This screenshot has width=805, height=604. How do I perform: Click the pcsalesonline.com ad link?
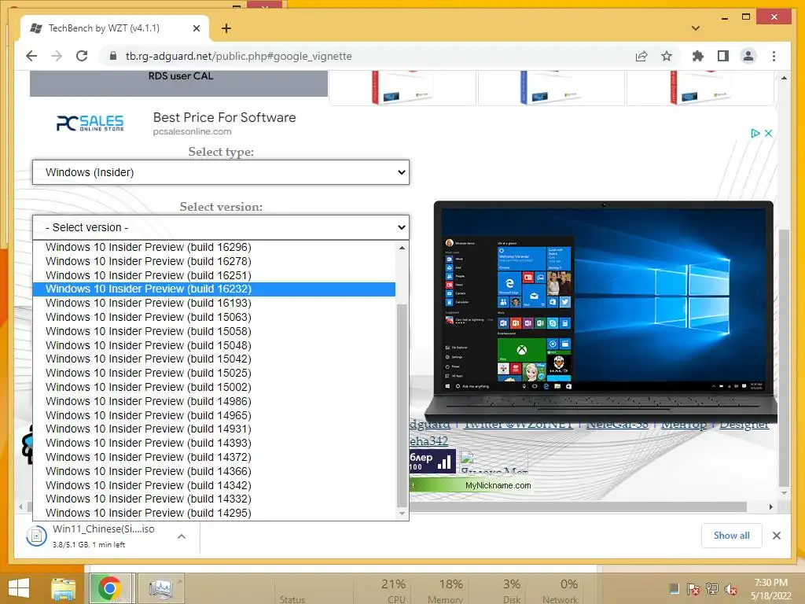(192, 131)
